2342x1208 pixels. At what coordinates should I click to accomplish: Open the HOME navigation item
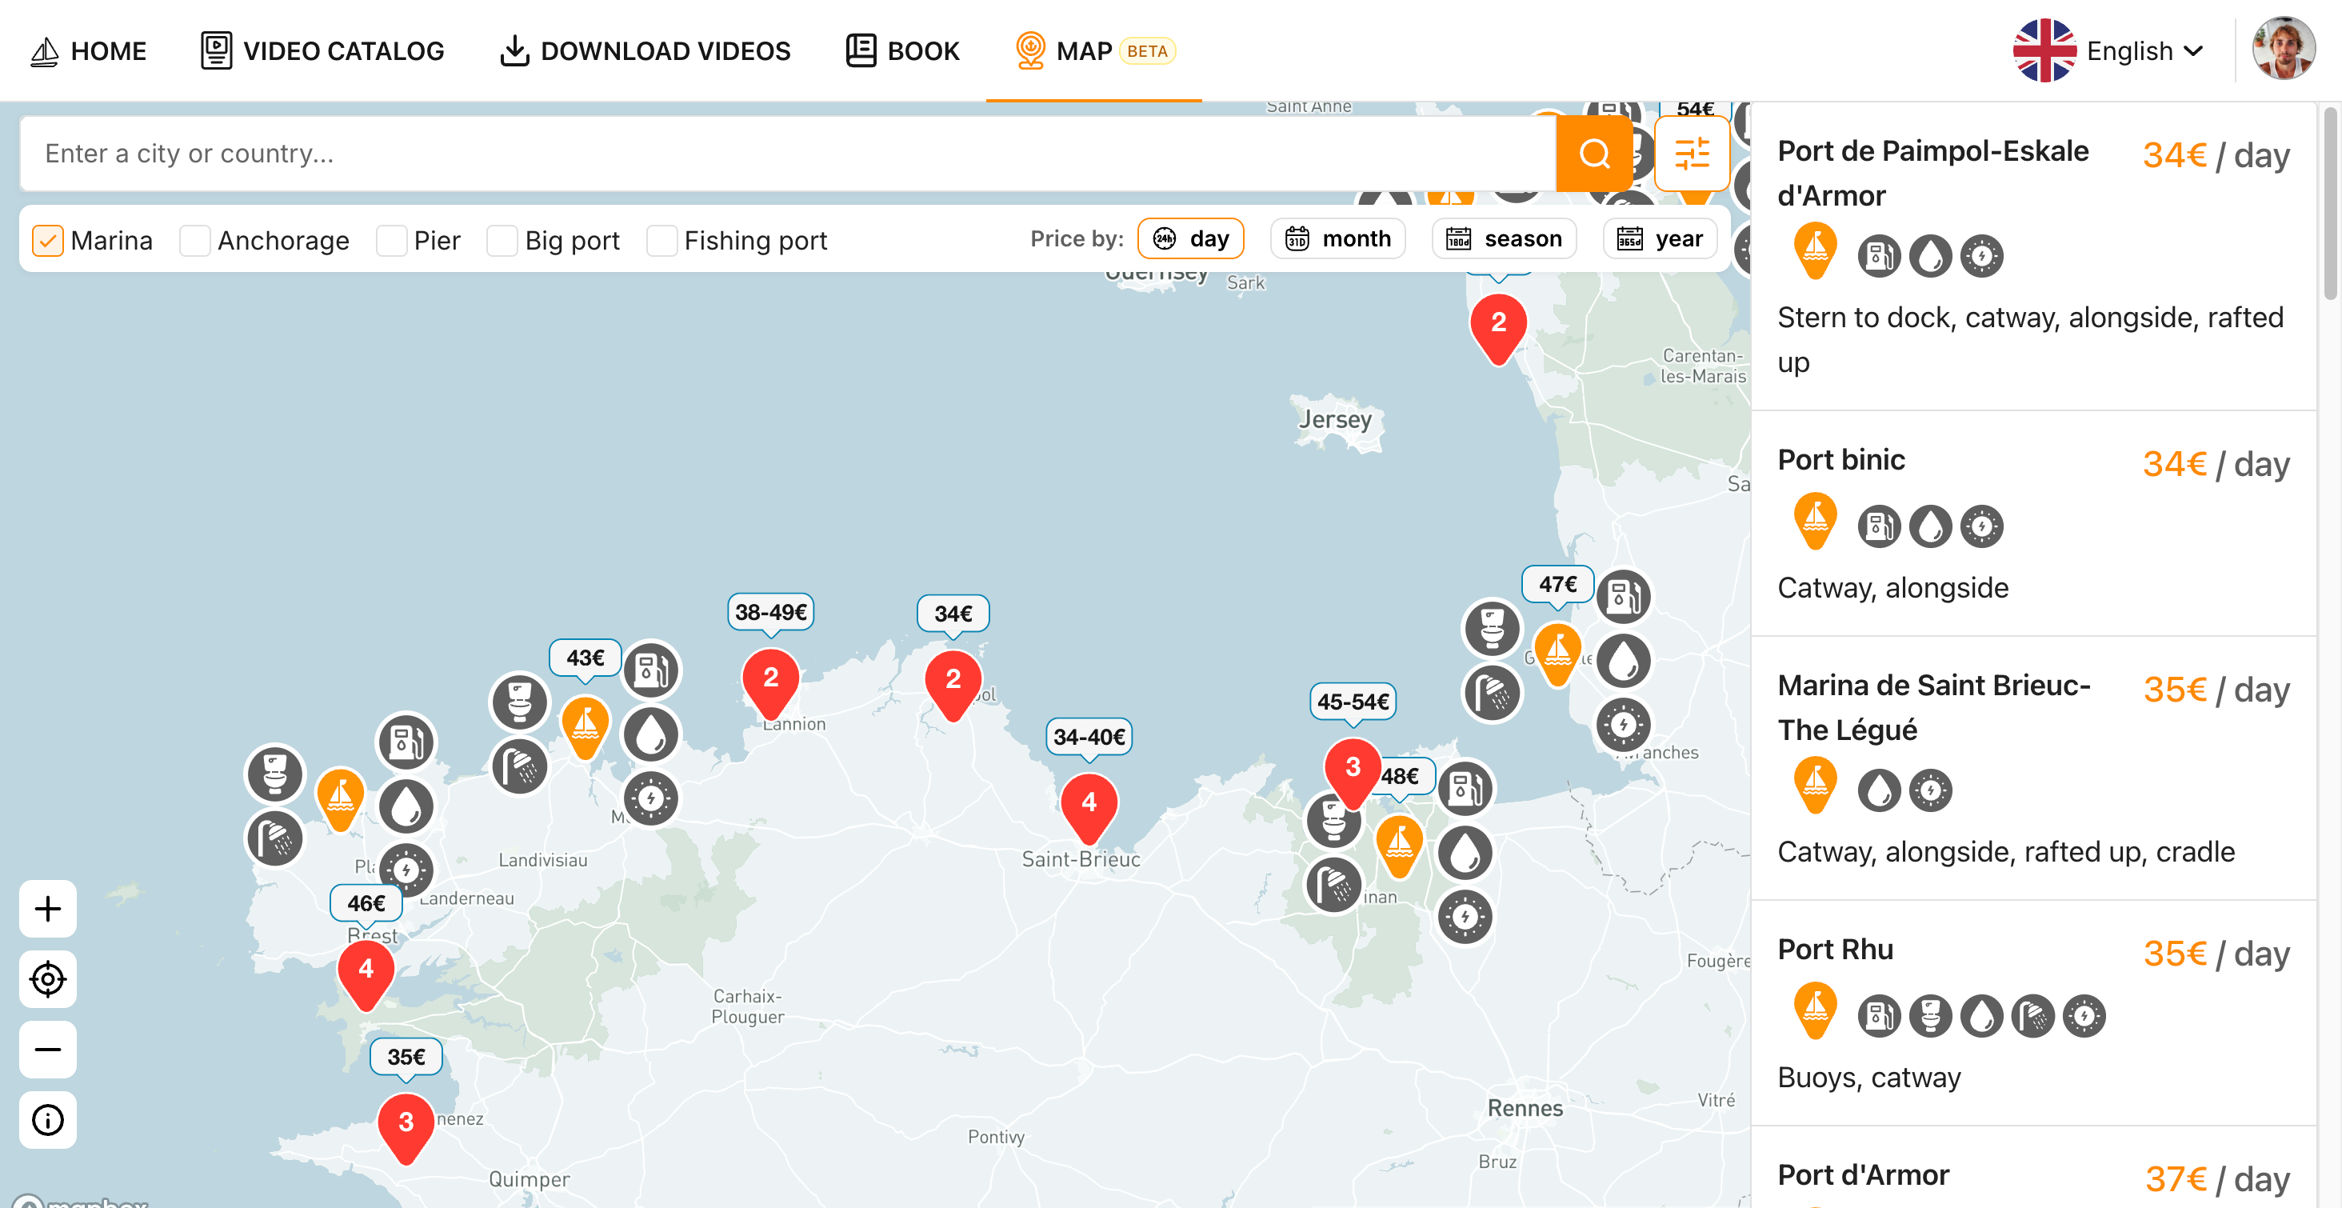(x=88, y=51)
